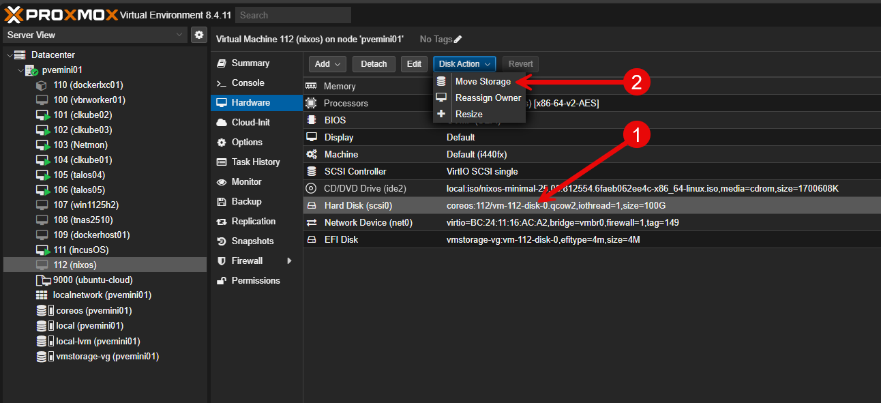Click the running VM icon for 101 (clkube02)
The width and height of the screenshot is (881, 403).
[x=42, y=115]
